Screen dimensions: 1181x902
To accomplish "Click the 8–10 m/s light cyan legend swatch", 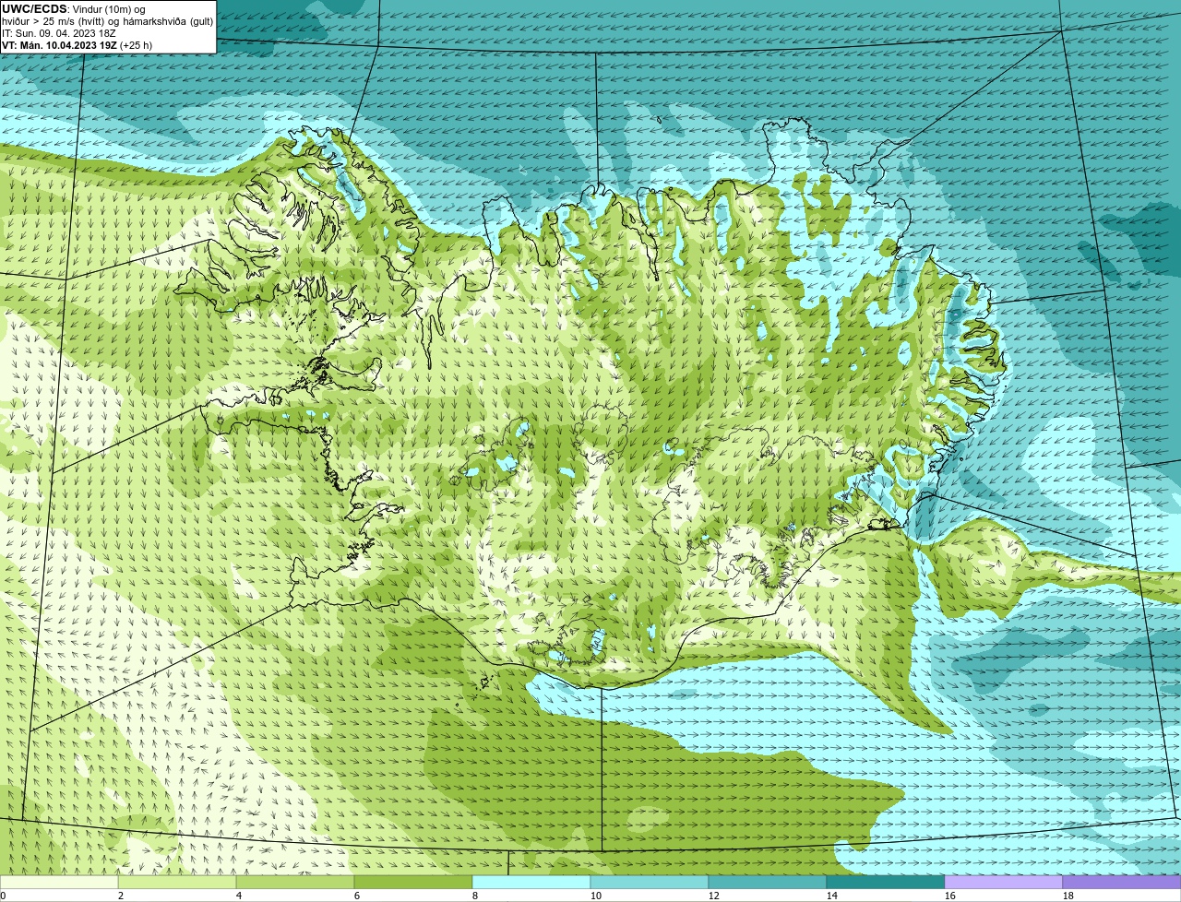I will (x=531, y=882).
